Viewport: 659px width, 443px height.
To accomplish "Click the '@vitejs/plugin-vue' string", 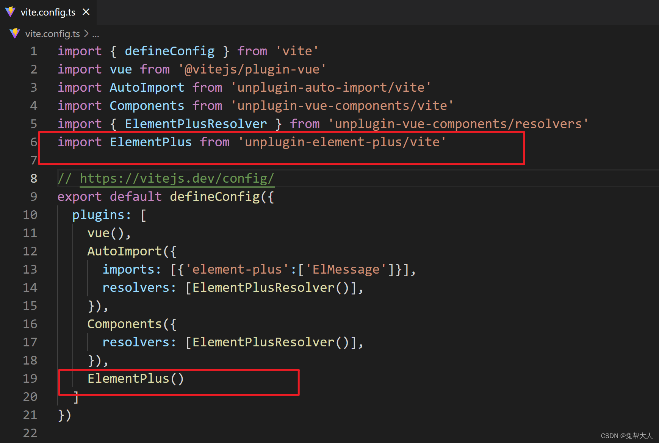I will (252, 69).
